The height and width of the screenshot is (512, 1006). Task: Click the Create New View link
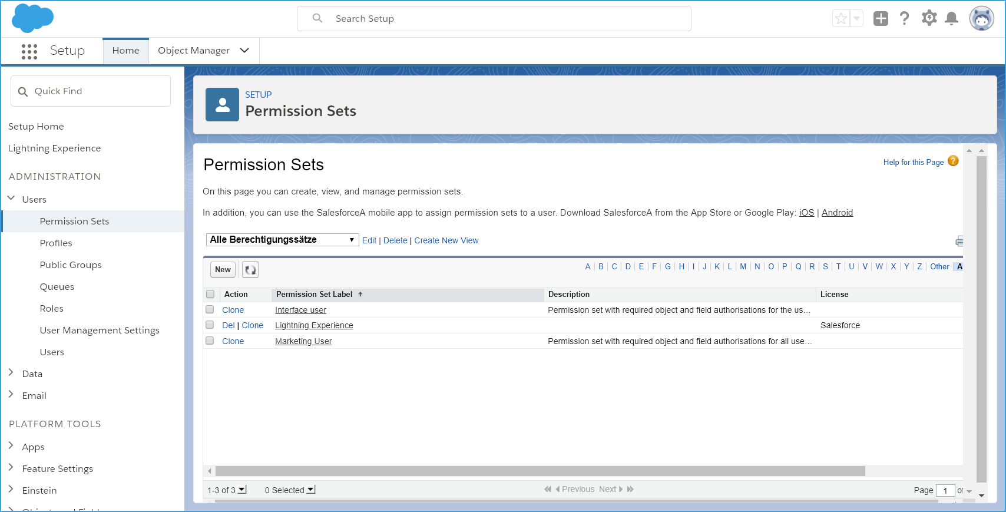click(x=446, y=240)
